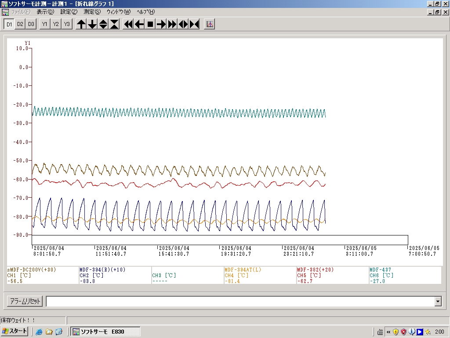Click the CH1 value -56.5
This screenshot has height=338, width=450.
click(15, 281)
